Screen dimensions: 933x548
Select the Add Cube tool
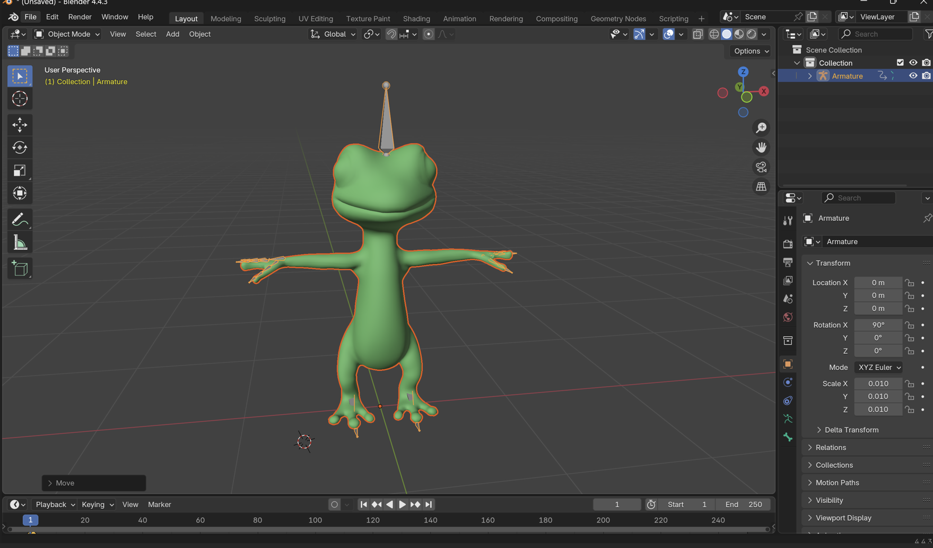pyautogui.click(x=20, y=269)
